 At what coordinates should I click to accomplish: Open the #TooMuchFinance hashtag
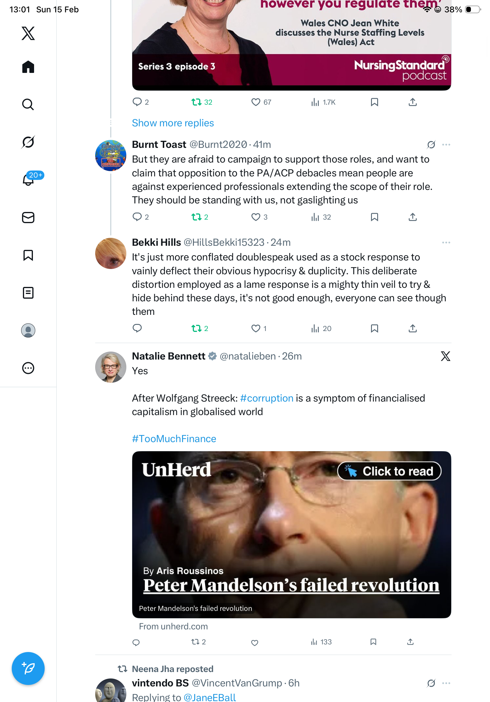[x=174, y=439]
